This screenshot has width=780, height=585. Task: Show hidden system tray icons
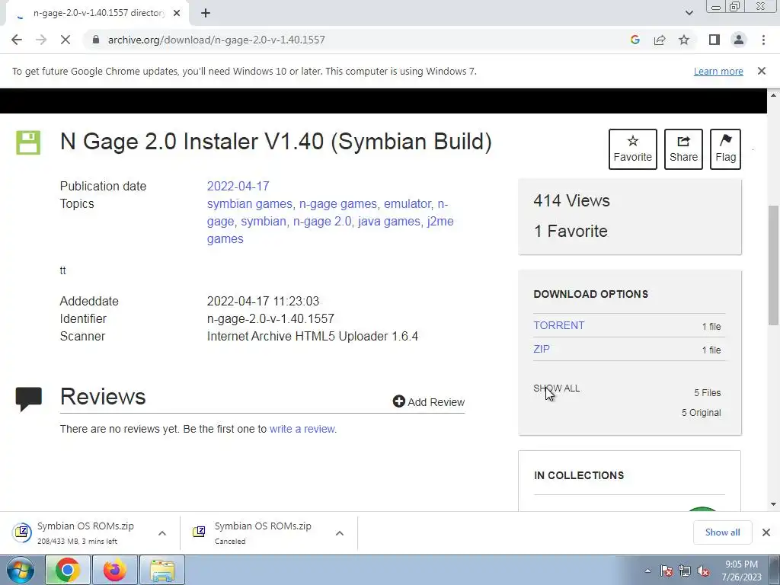(647, 571)
